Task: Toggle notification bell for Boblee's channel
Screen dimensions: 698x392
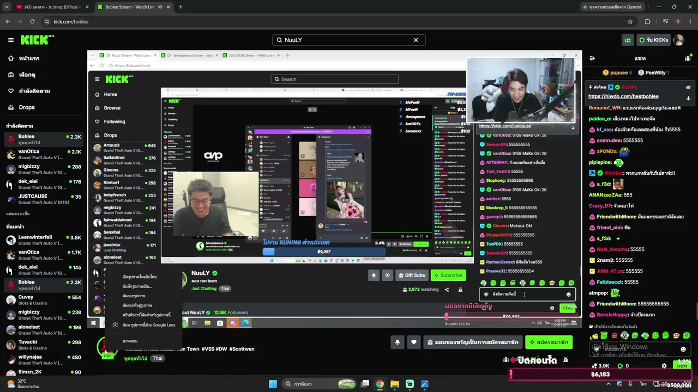Action: pyautogui.click(x=398, y=342)
